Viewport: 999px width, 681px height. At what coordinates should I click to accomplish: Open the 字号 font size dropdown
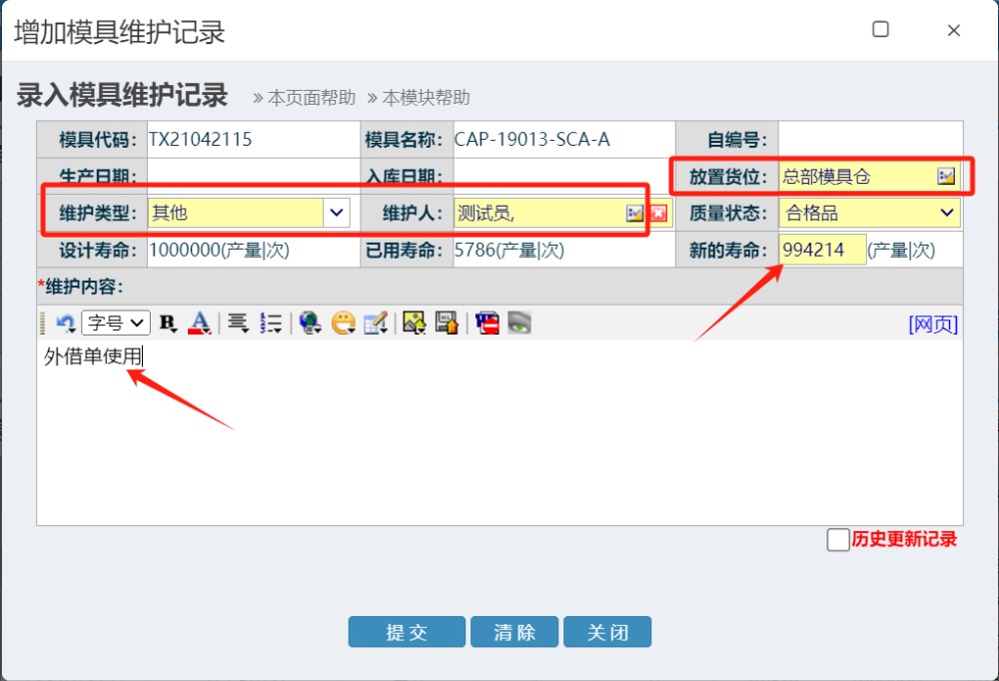[x=116, y=323]
